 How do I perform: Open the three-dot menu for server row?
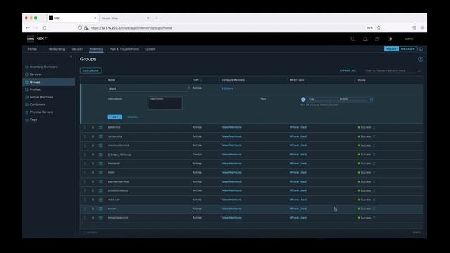(85, 209)
